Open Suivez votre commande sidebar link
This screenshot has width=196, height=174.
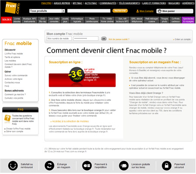click(x=16, y=75)
